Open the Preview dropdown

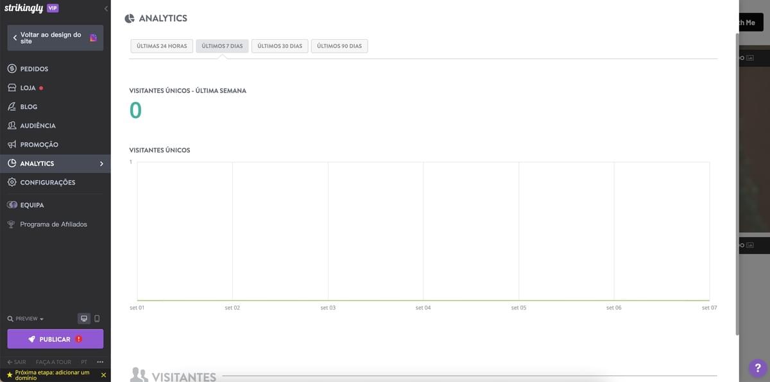tap(26, 319)
